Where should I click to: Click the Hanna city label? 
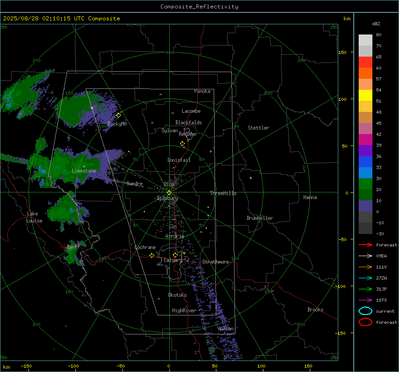coord(310,197)
